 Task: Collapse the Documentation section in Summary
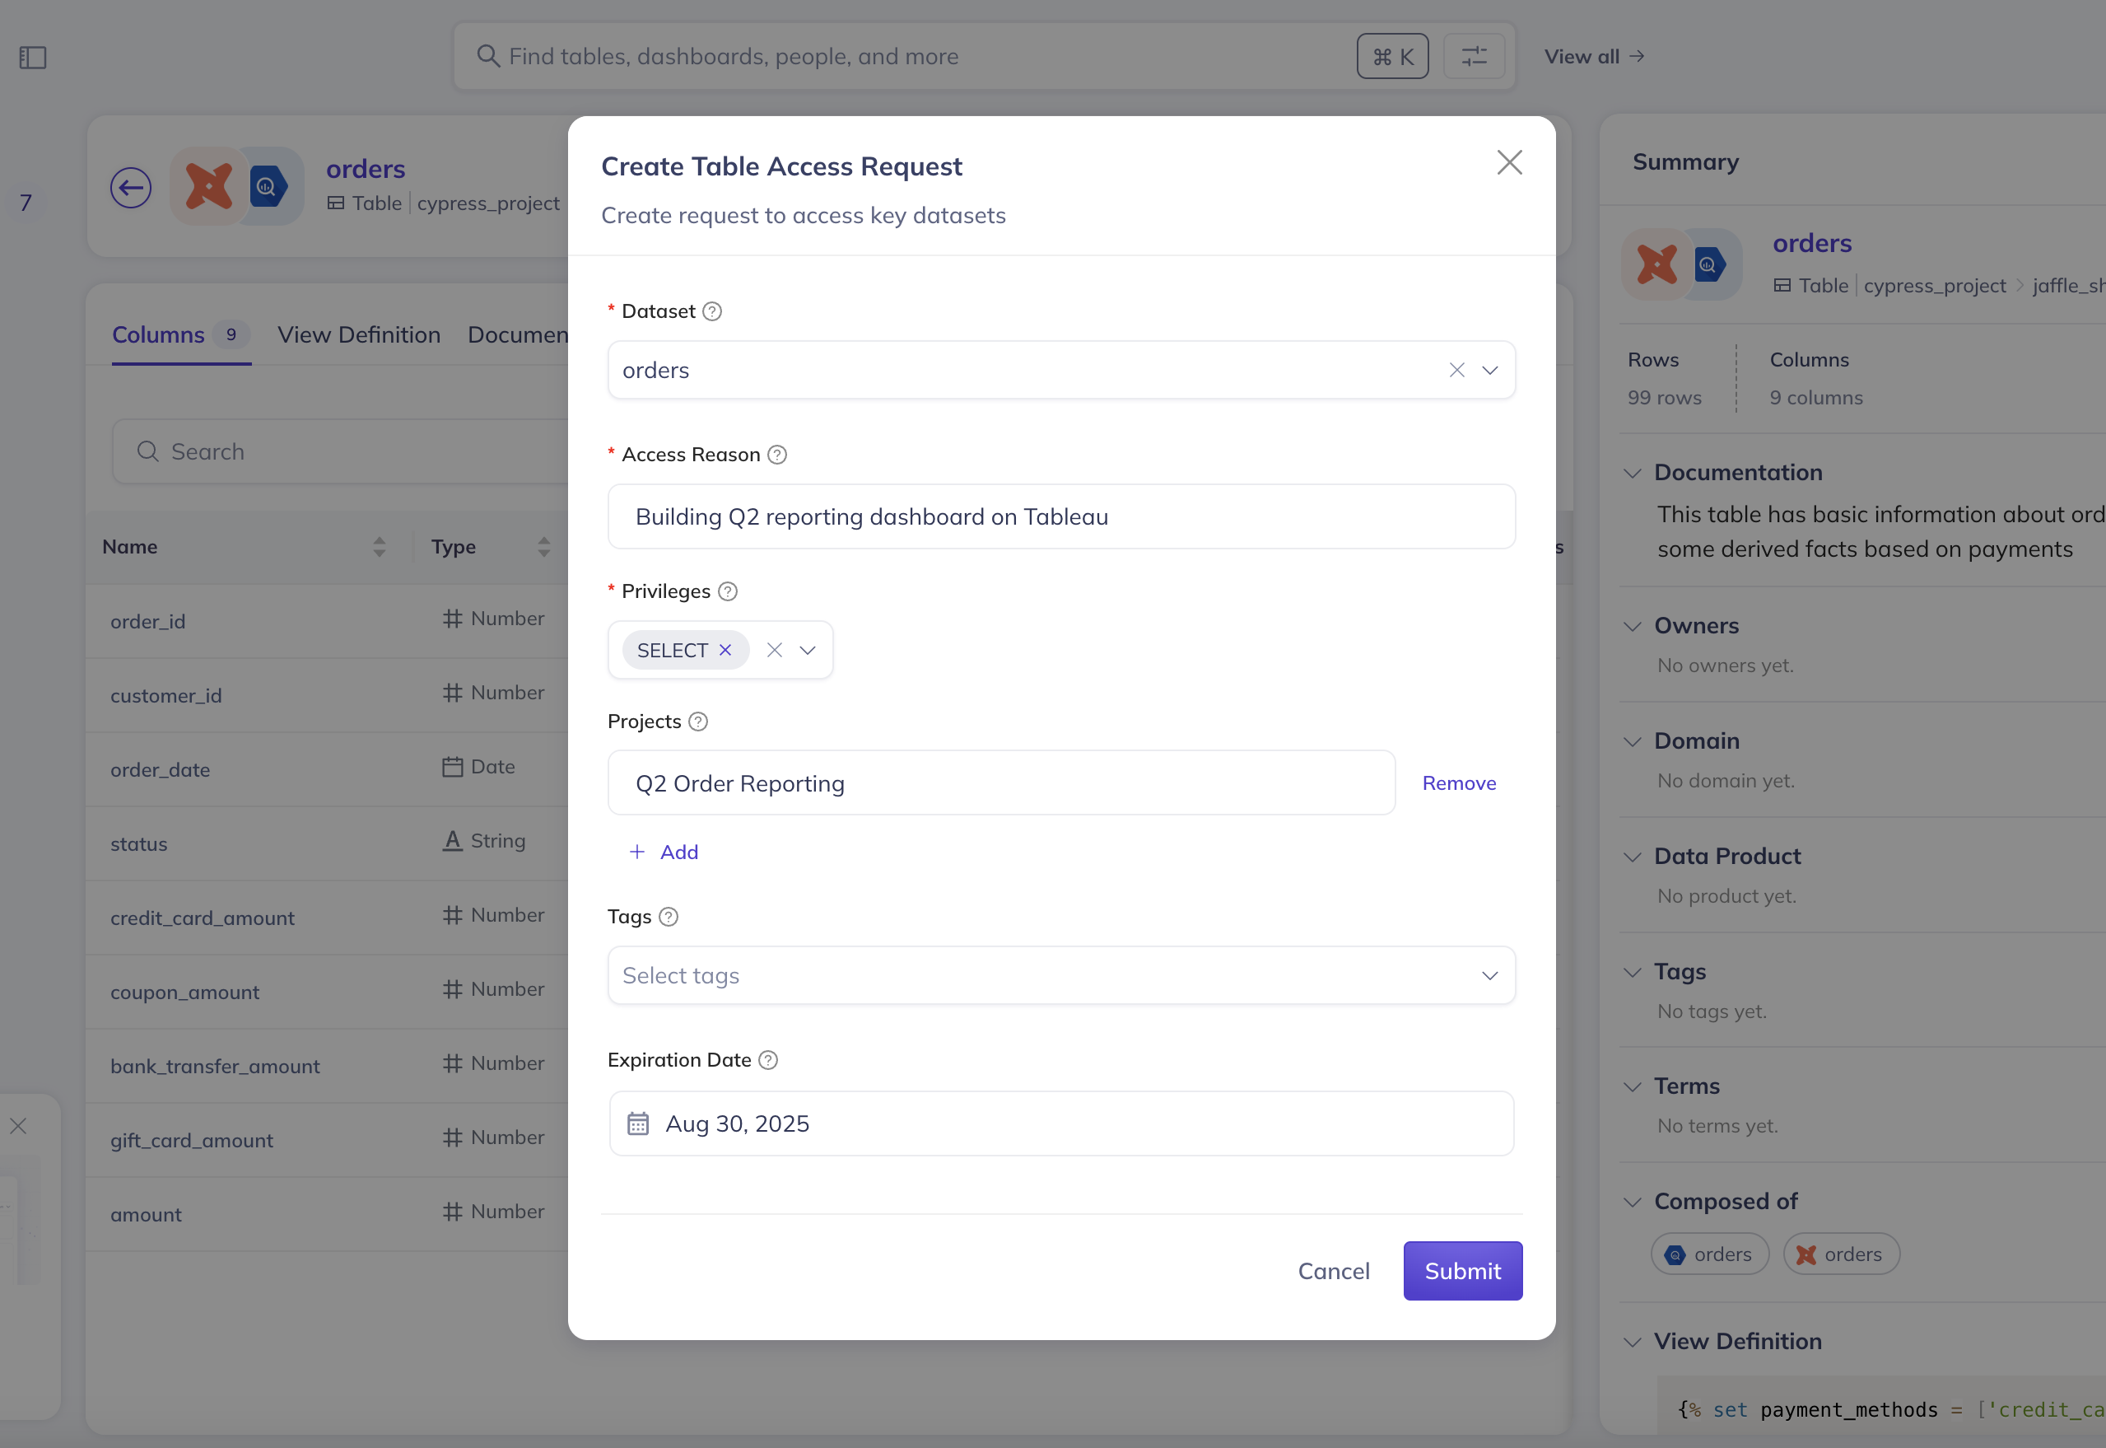pos(1632,473)
